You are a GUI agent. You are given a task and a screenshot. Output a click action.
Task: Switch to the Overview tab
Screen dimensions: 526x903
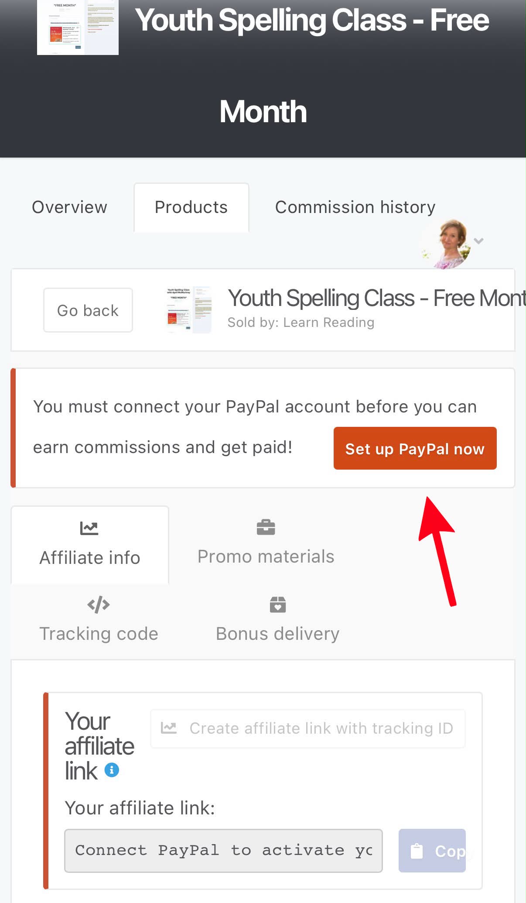[x=69, y=207]
